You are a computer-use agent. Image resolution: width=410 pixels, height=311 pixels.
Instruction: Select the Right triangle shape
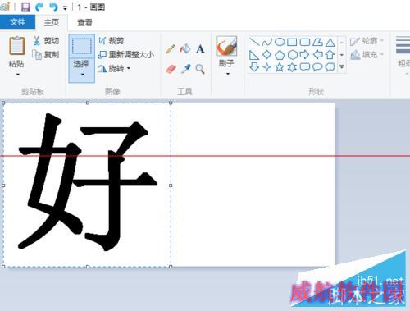click(254, 55)
